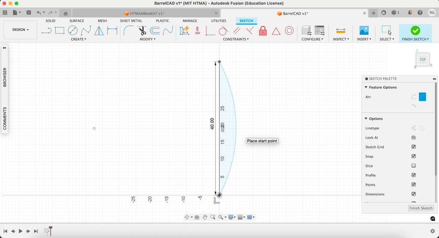
Task: Select the Fit Point Spline tool
Action: tap(86, 30)
